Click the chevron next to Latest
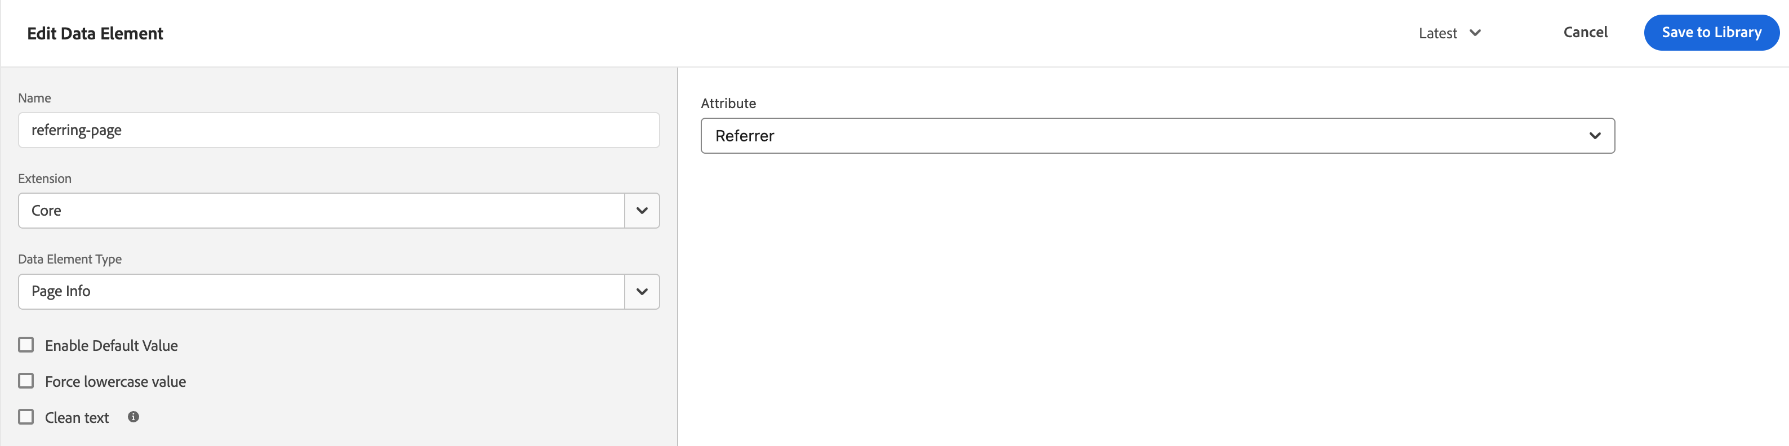This screenshot has width=1789, height=446. pyautogui.click(x=1476, y=33)
